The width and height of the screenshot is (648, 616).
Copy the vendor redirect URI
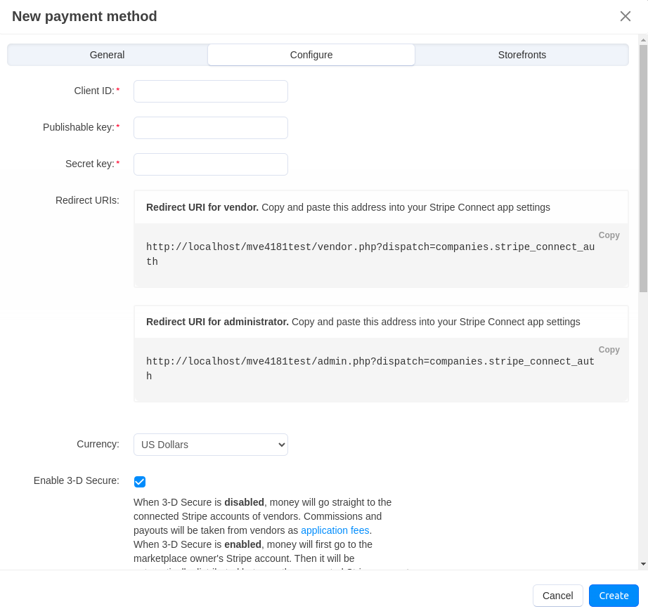pyautogui.click(x=609, y=235)
